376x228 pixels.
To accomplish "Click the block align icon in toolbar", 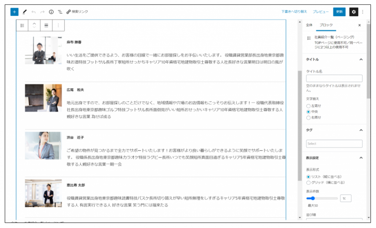I will 46,25.
